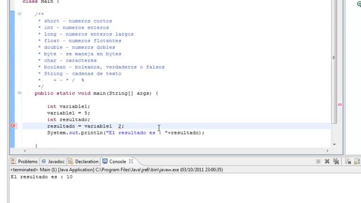Click comment line 'double - numeros dobles'
361x203 pixels.
click(x=80, y=47)
